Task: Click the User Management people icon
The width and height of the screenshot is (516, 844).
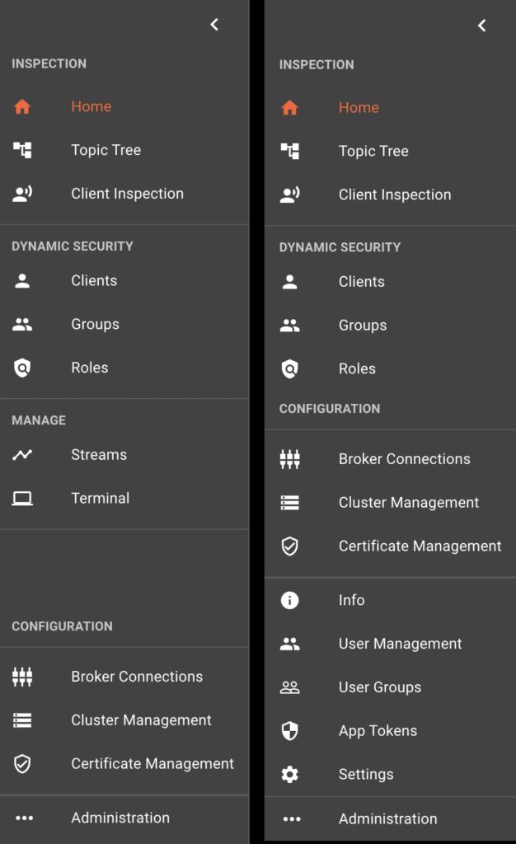Action: (x=289, y=644)
